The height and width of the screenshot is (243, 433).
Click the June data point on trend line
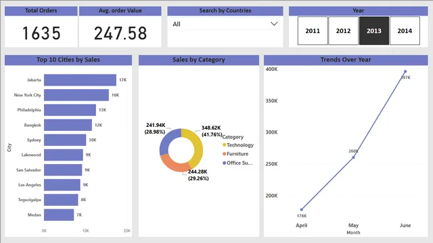(x=405, y=72)
